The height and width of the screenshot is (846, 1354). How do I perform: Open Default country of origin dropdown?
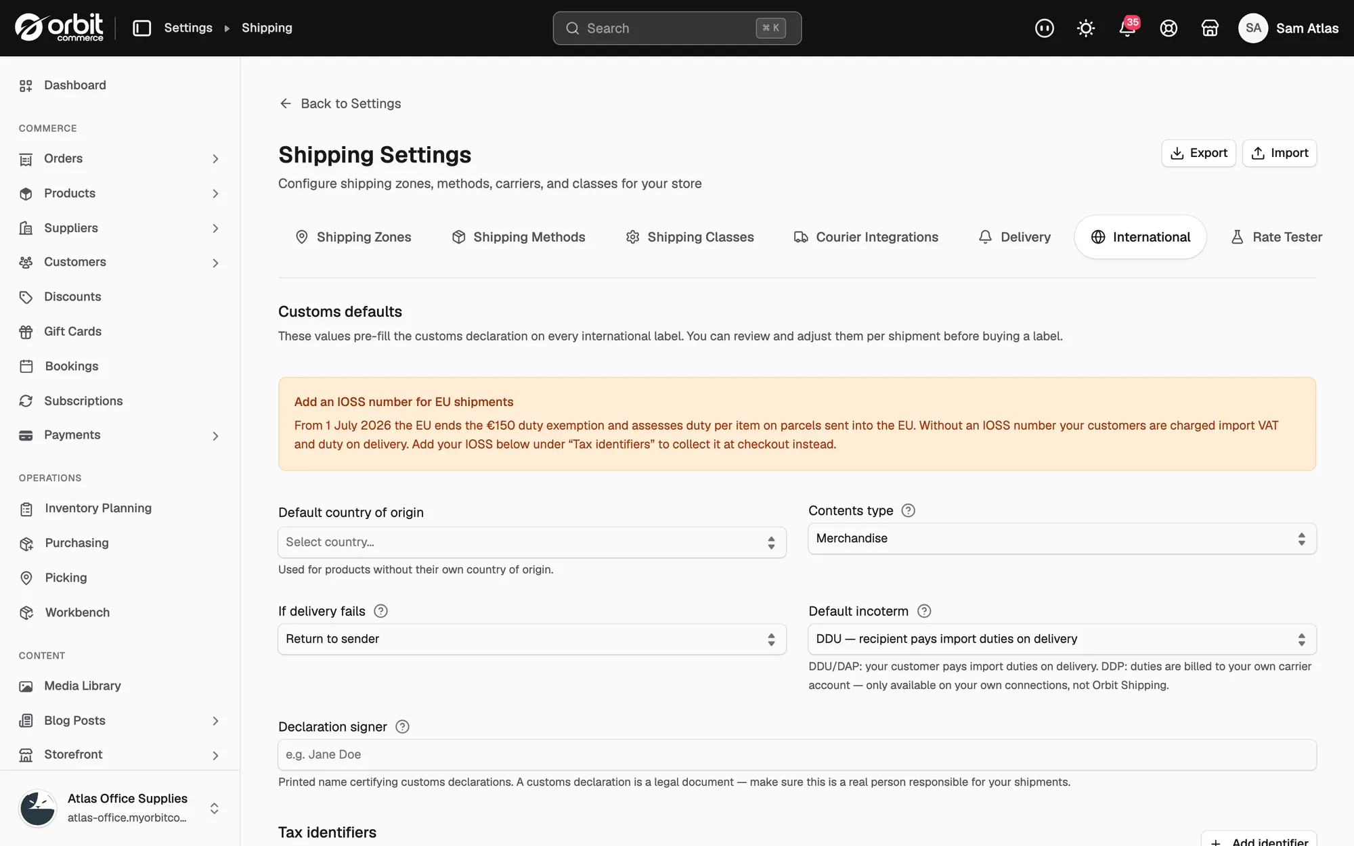pos(532,542)
